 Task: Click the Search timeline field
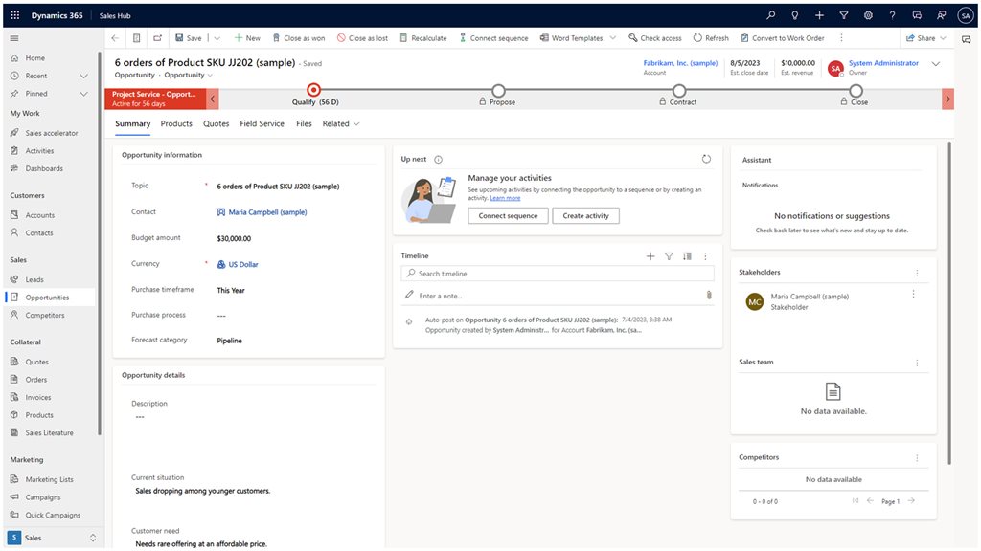tap(558, 274)
